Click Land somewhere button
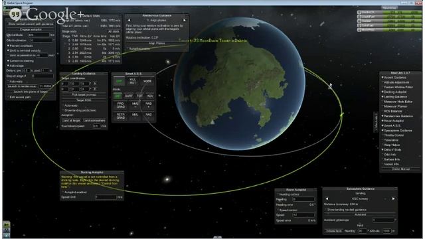Image resolution: width=425 pixels, height=239 pixels. pyautogui.click(x=94, y=121)
